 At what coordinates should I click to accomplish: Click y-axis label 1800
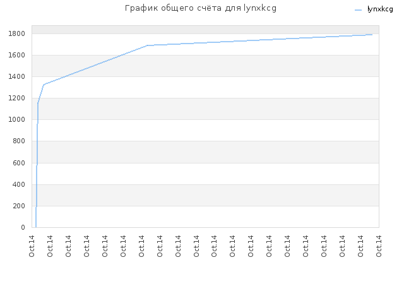(x=17, y=33)
